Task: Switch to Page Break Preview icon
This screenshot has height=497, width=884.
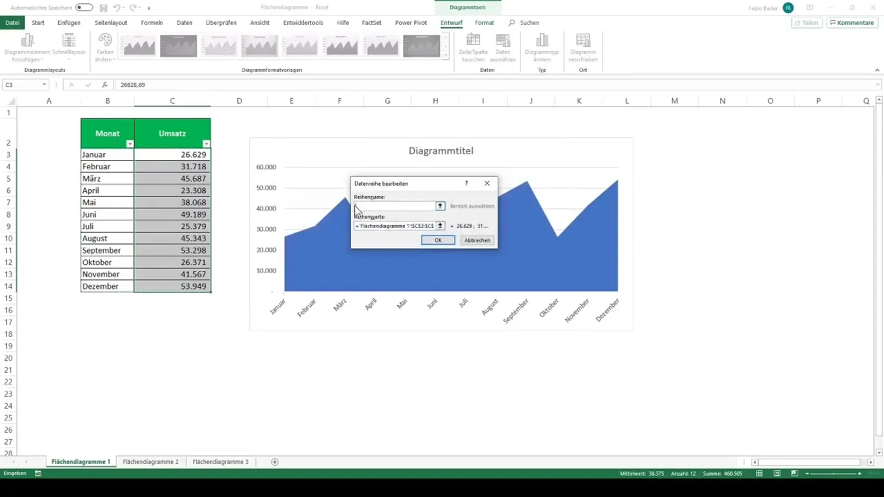Action: 794,474
